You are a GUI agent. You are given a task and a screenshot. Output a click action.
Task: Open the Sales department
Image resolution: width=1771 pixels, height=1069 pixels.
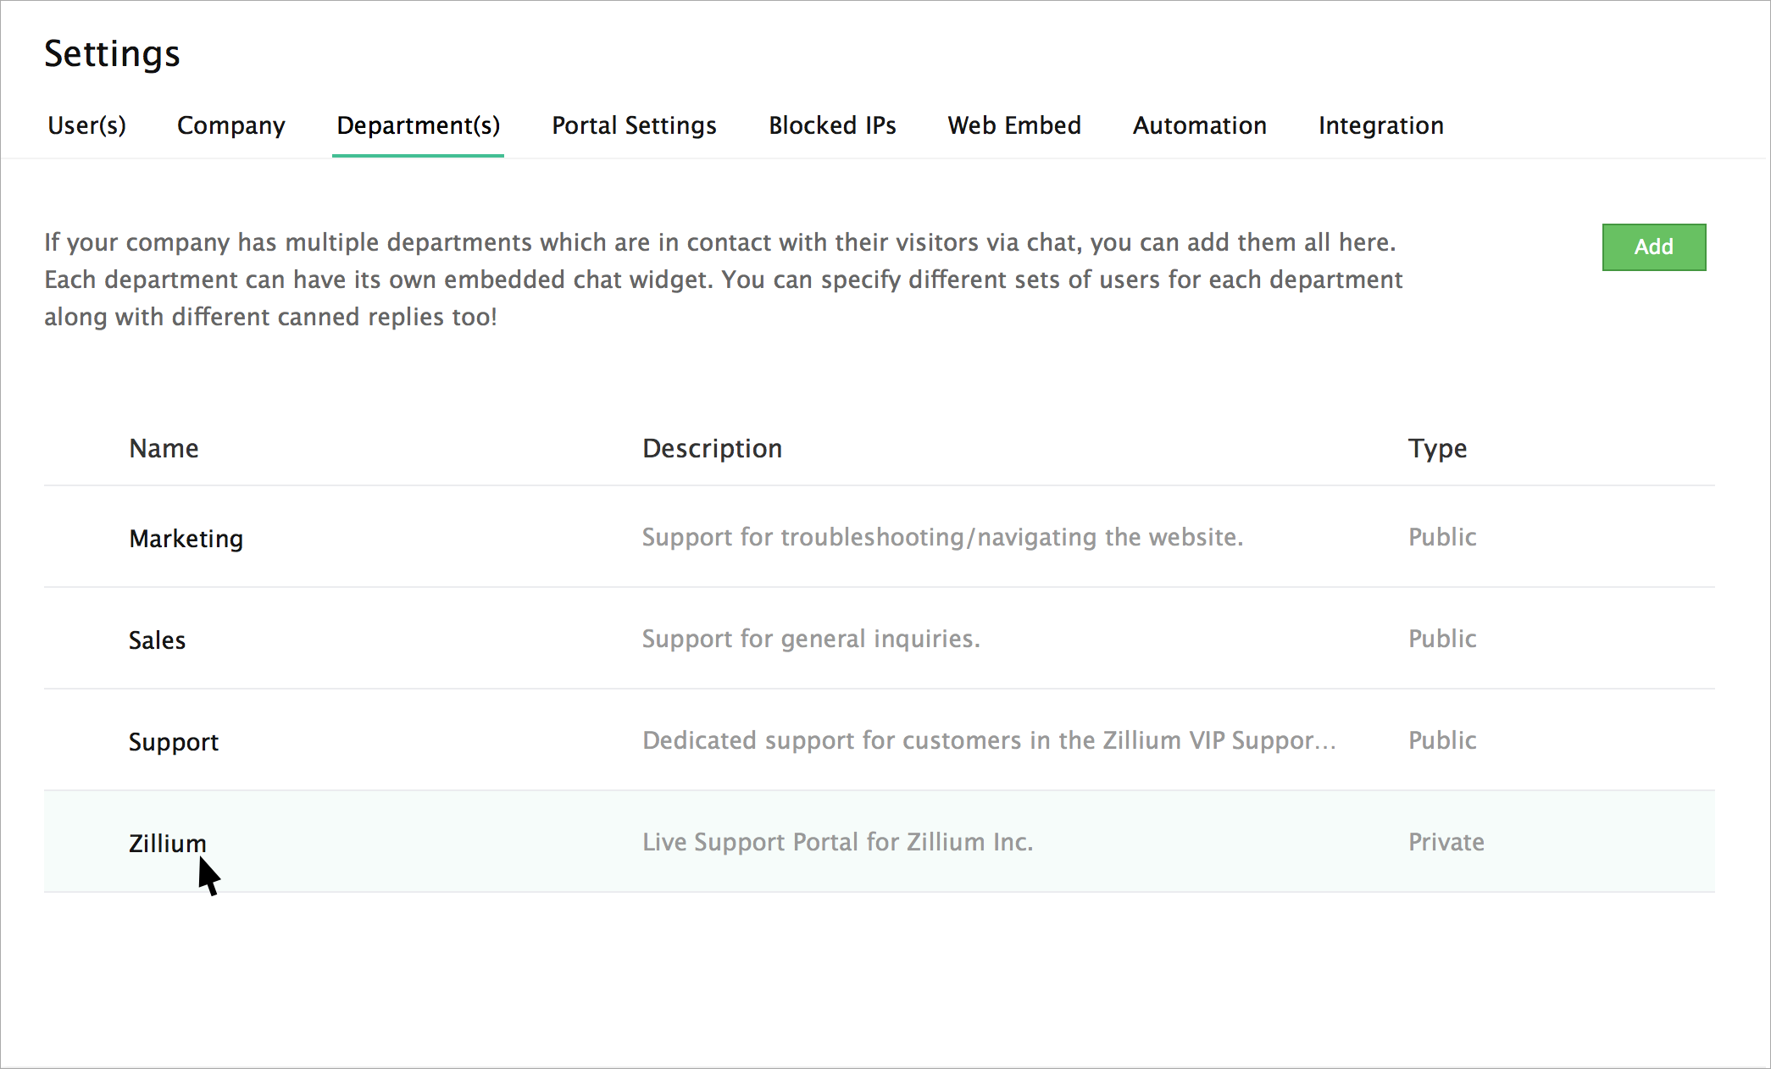tap(157, 640)
